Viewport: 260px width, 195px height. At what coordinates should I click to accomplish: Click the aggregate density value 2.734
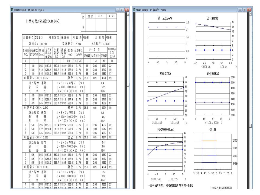click(78, 44)
